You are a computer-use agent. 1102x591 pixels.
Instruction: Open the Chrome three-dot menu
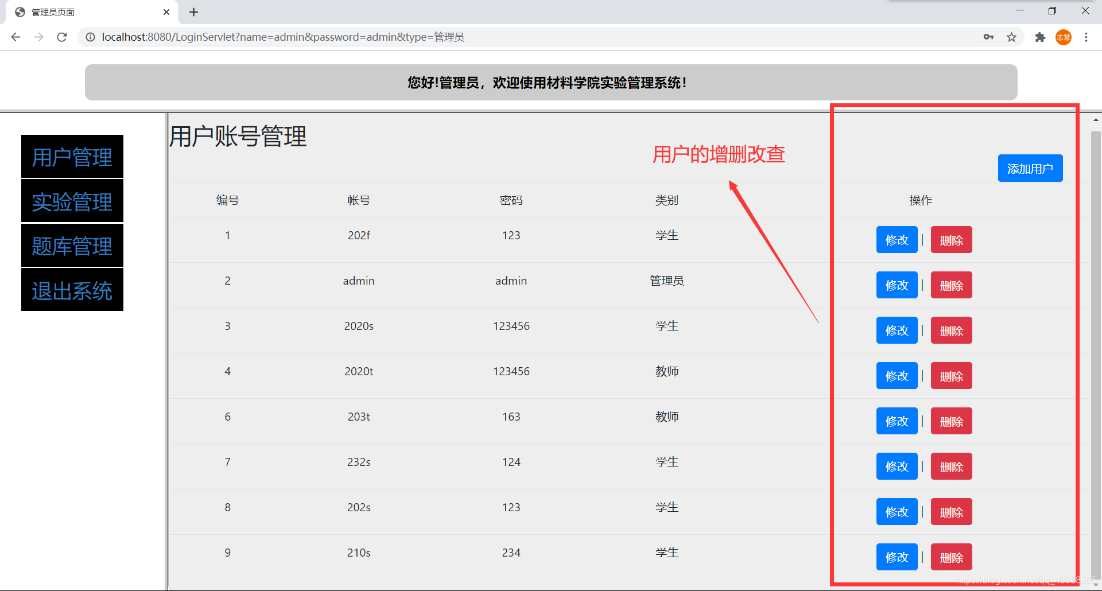coord(1086,37)
